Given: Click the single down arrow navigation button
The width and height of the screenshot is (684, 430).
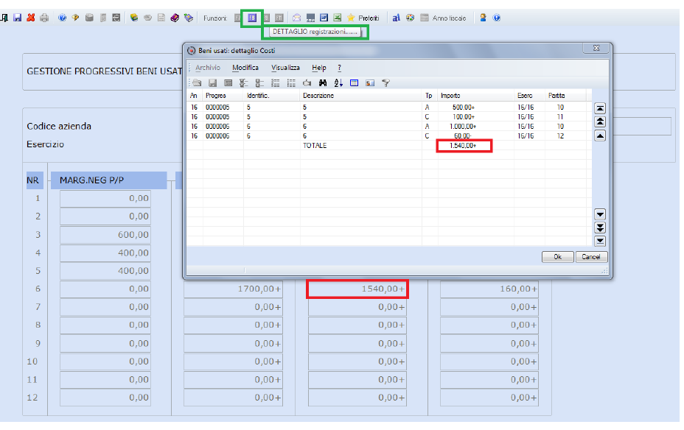Looking at the screenshot, I should (x=600, y=214).
